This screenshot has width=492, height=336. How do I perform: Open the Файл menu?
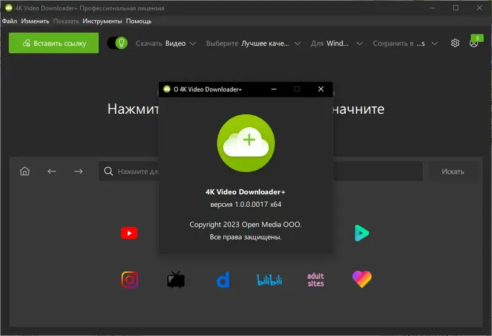(9, 21)
